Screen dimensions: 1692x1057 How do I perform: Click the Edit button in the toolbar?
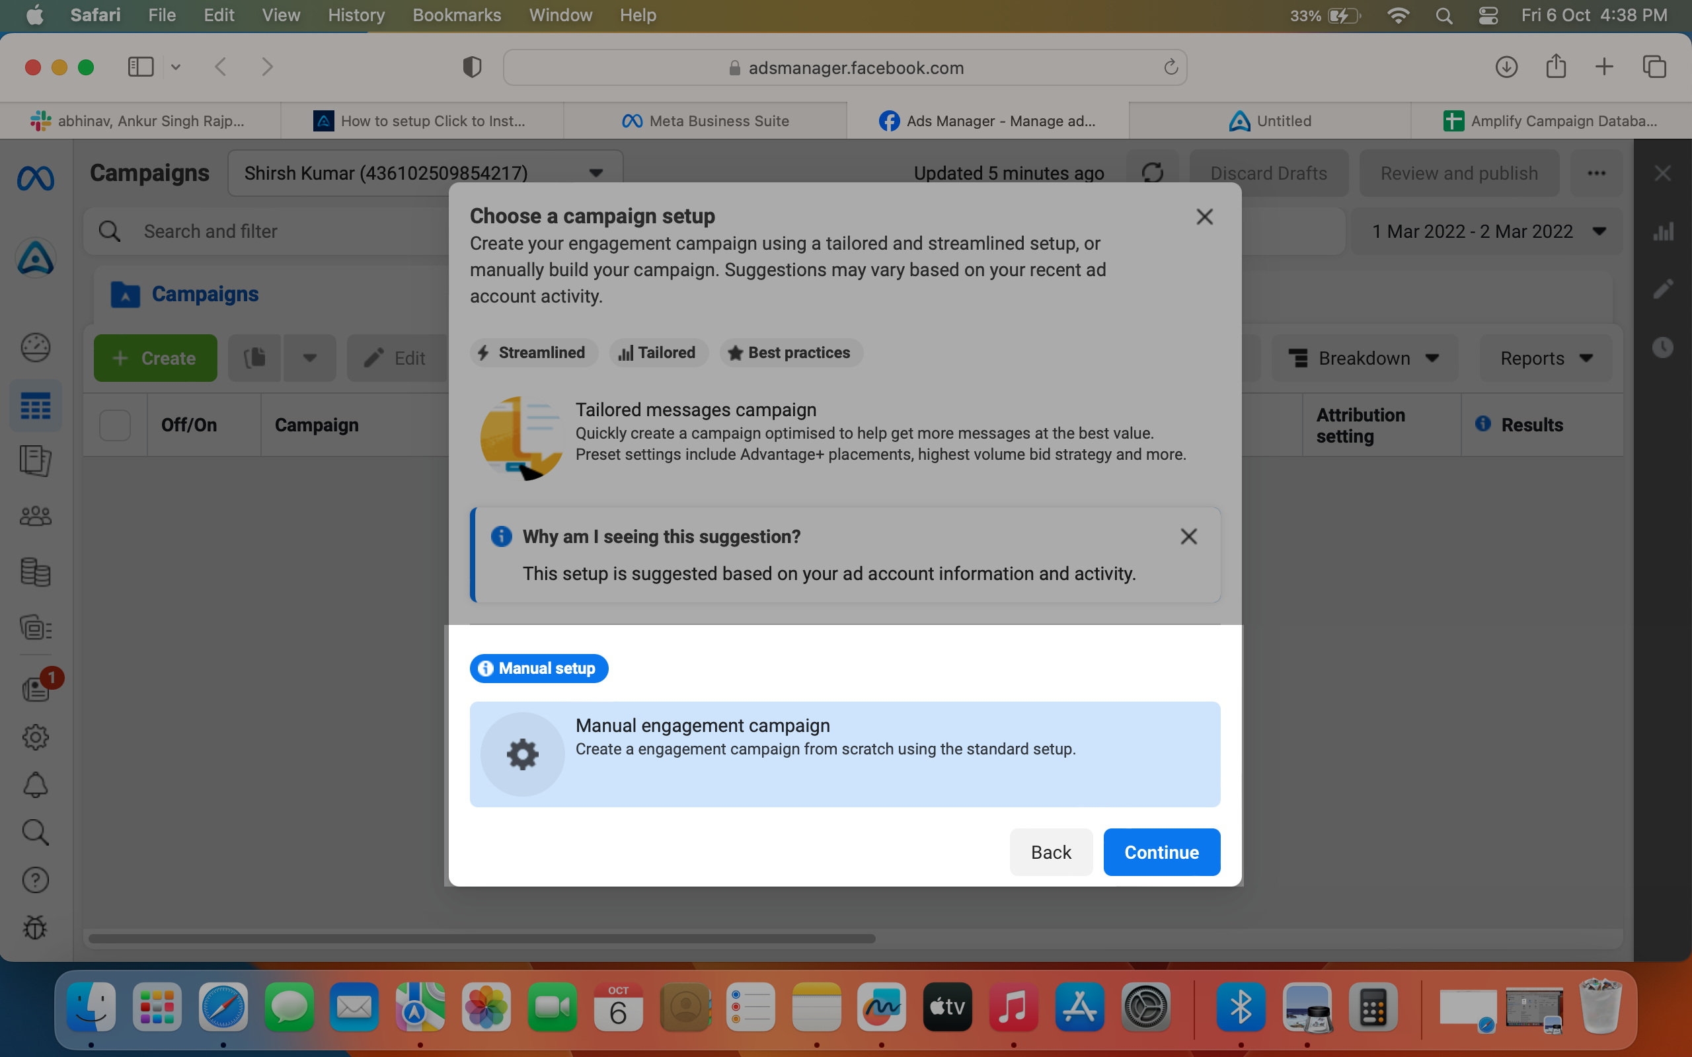pos(397,358)
